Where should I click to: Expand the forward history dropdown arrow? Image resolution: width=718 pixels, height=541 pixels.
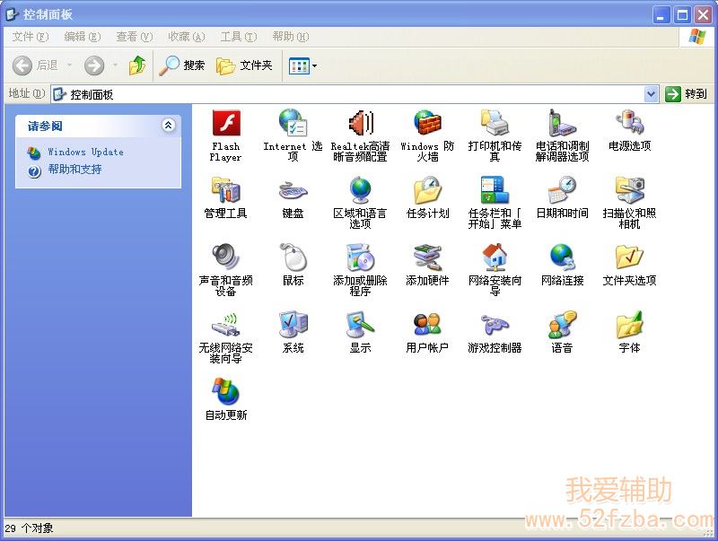coord(116,65)
